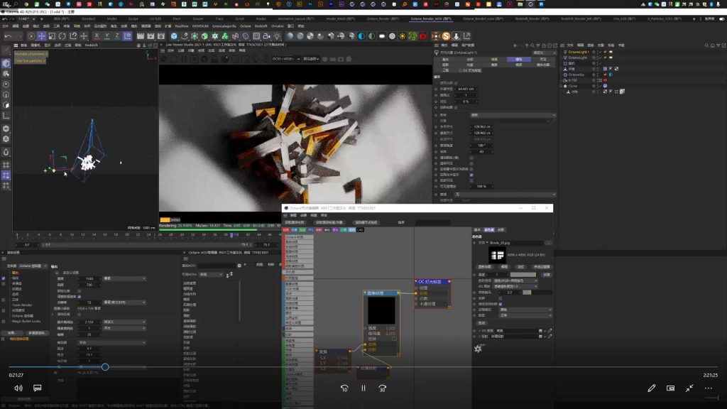Toggle the enable checkmark on the Clone object
This screenshot has height=409, width=727.
pos(599,86)
